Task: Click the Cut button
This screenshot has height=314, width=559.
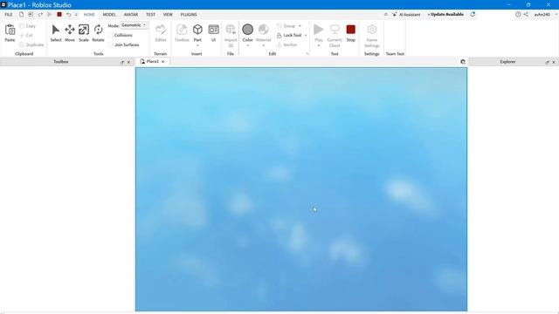Action: [x=26, y=35]
